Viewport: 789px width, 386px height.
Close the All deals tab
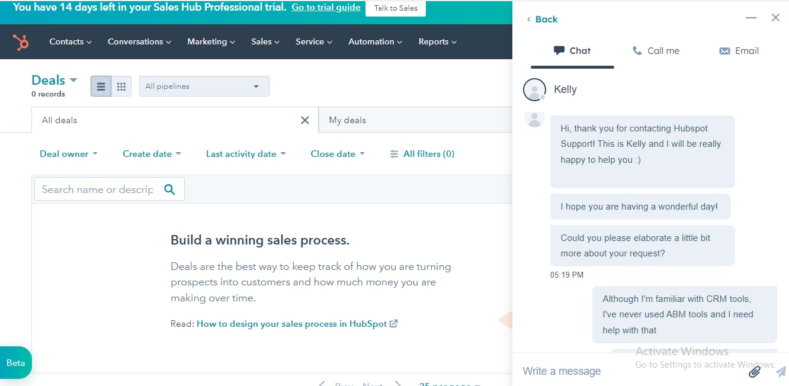305,120
